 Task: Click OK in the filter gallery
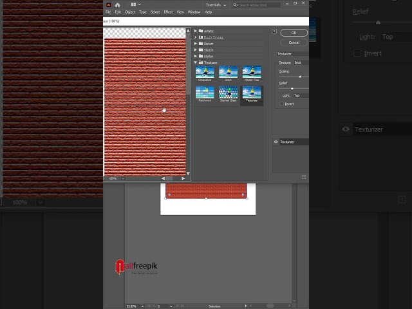[x=294, y=33]
